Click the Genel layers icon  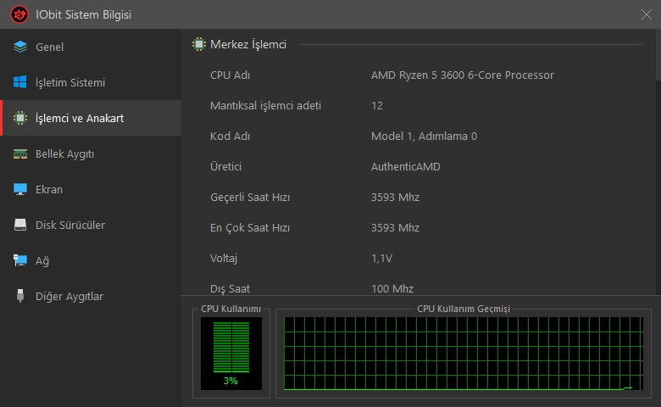19,47
